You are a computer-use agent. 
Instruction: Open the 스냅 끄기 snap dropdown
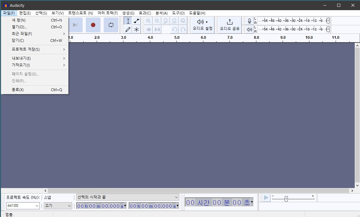pyautogui.click(x=58, y=206)
